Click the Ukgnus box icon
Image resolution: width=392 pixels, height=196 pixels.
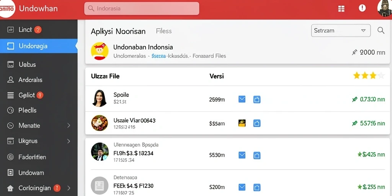10,141
